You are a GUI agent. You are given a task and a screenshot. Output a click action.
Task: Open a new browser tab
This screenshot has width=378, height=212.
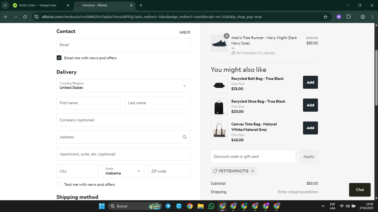[141, 5]
